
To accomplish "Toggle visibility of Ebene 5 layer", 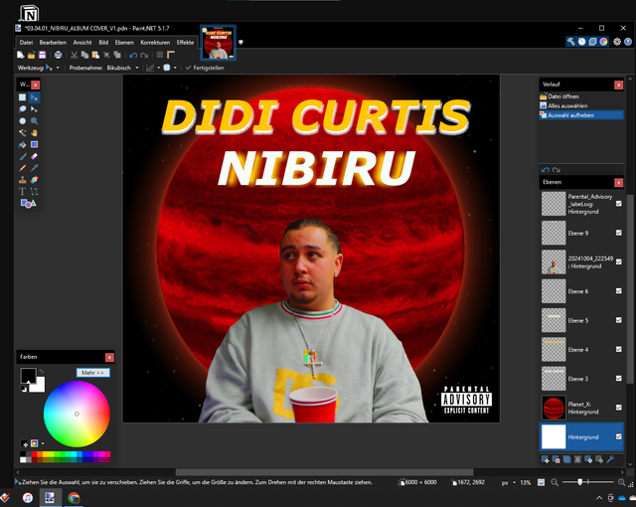I will point(618,320).
